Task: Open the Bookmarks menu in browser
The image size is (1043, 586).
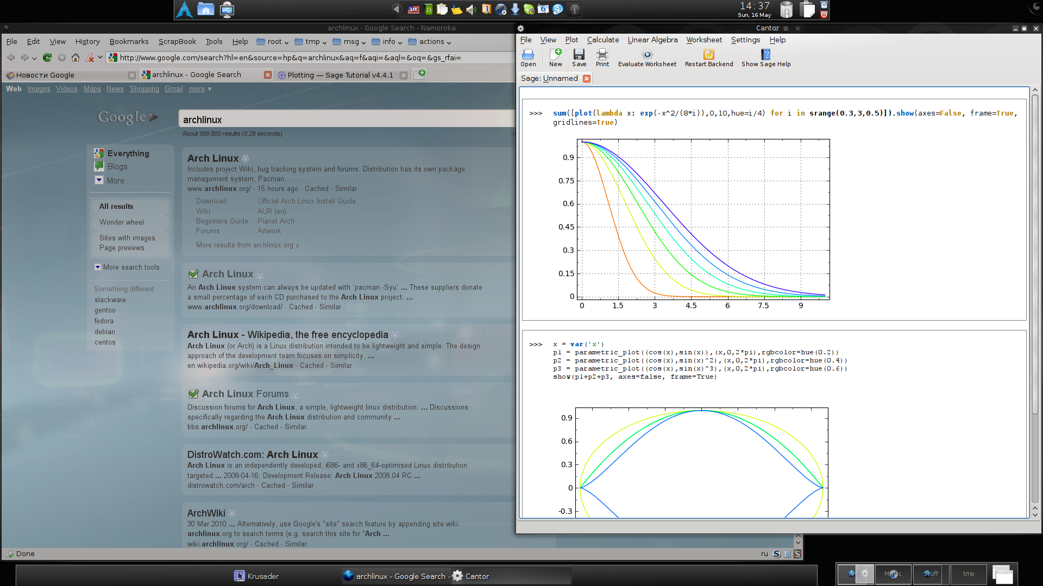Action: pos(129,42)
